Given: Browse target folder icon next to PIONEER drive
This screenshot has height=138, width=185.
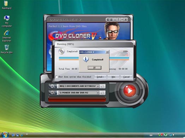Looking at the screenshot, I should click(102, 93).
